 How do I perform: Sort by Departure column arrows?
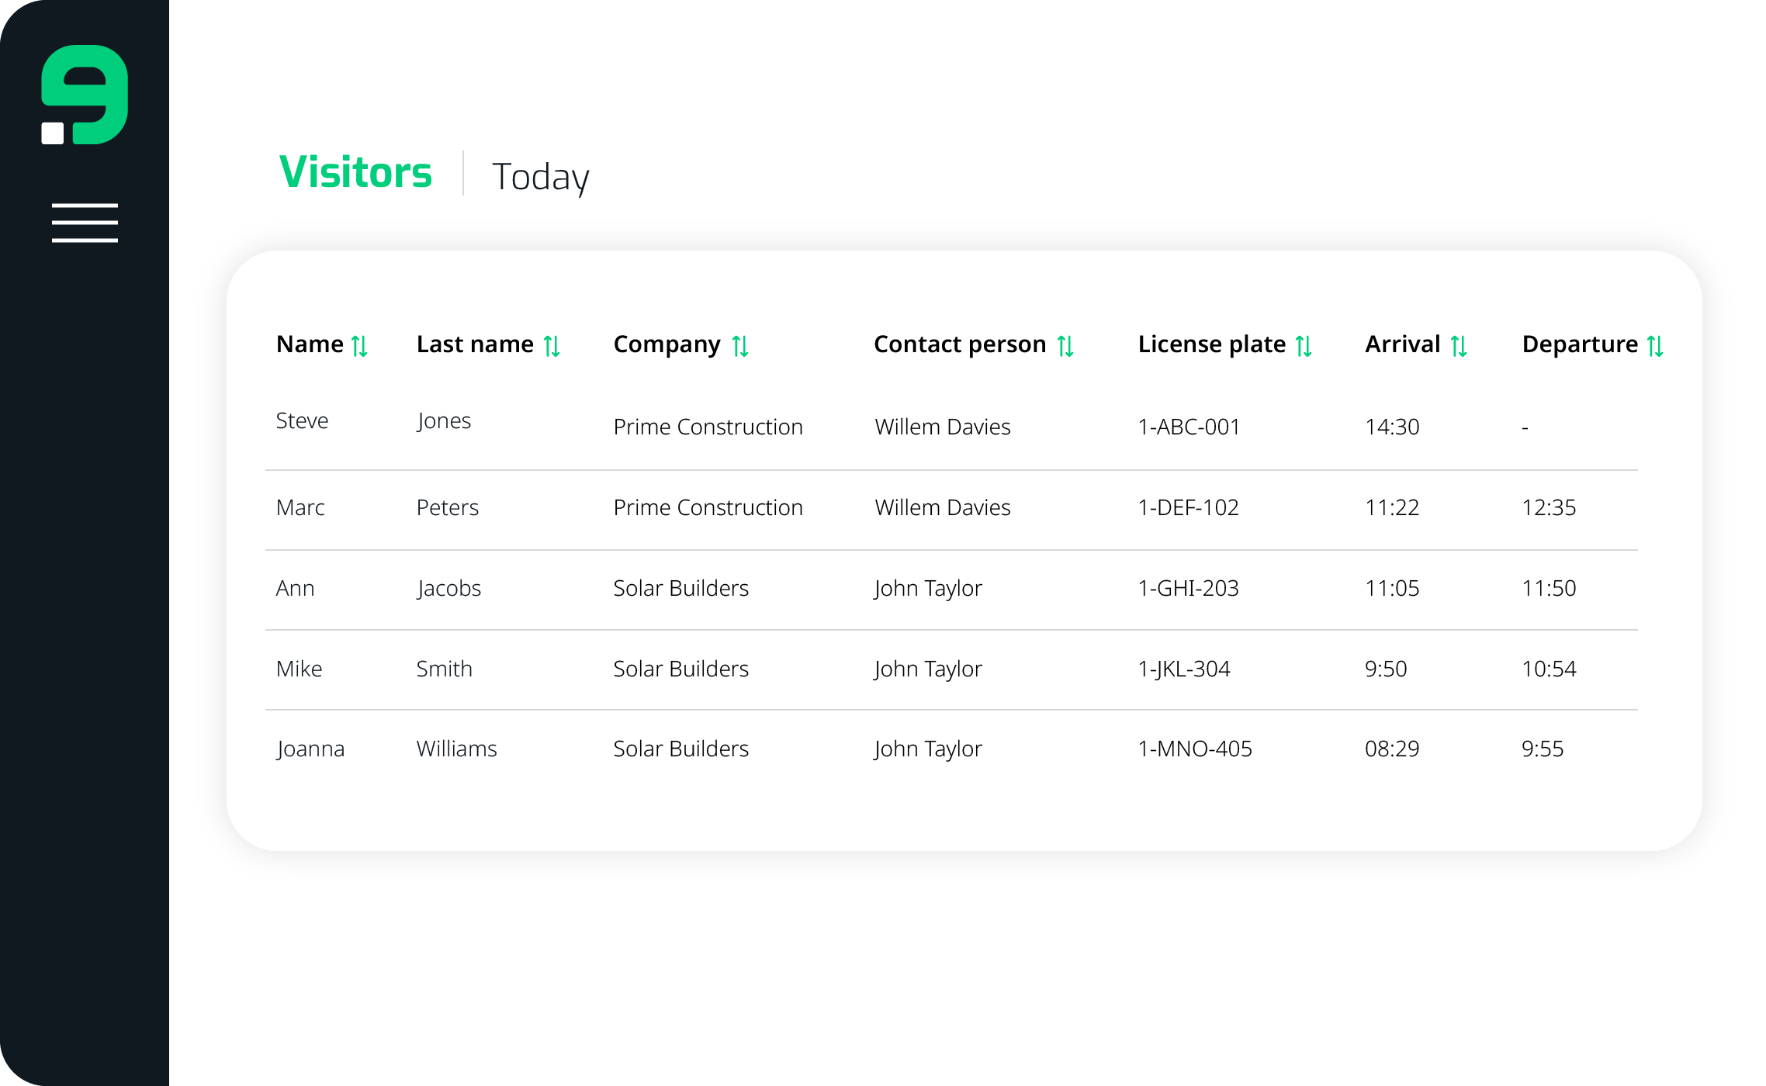click(x=1655, y=345)
